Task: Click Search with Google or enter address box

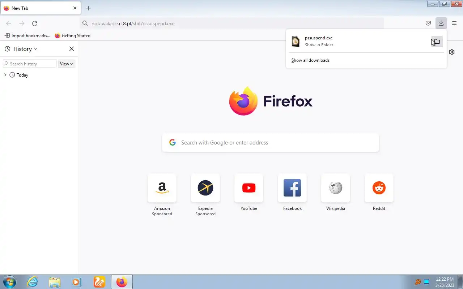Action: [271, 142]
